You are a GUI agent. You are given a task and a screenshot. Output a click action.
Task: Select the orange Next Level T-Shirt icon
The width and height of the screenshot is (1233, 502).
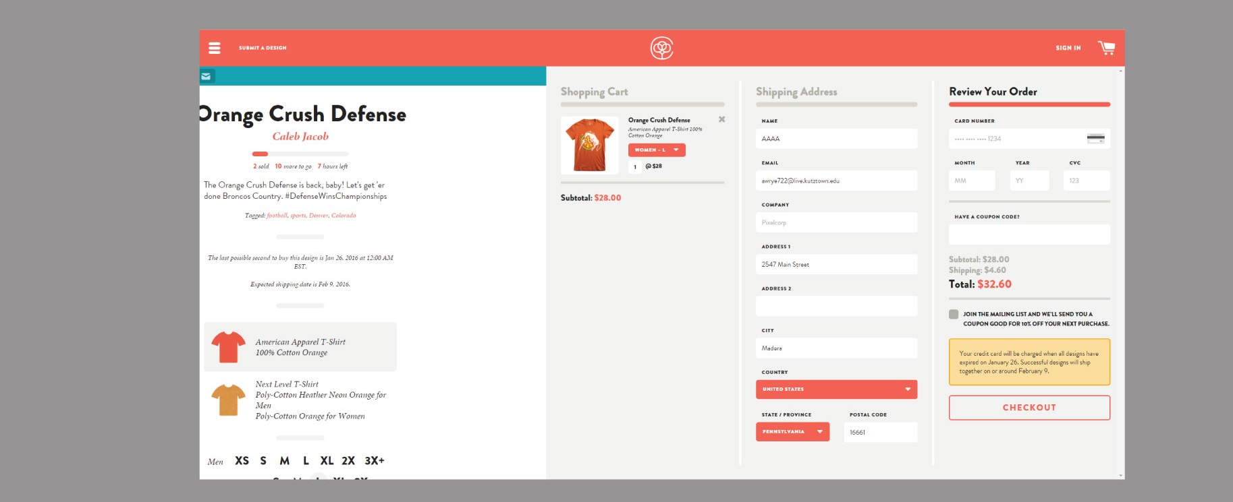(x=228, y=400)
